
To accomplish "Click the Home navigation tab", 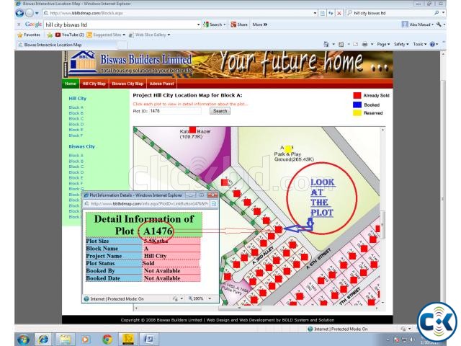I will click(x=71, y=84).
